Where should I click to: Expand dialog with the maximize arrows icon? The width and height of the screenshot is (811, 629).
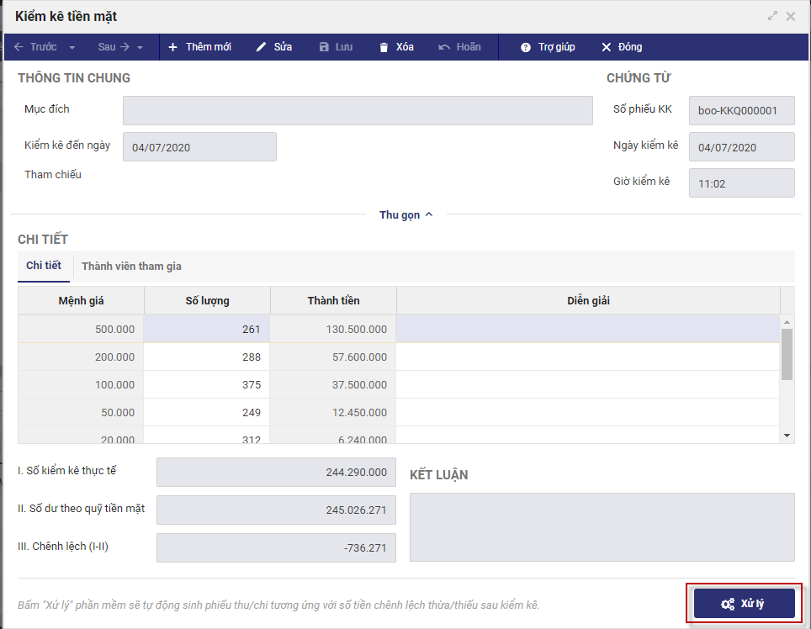773,16
